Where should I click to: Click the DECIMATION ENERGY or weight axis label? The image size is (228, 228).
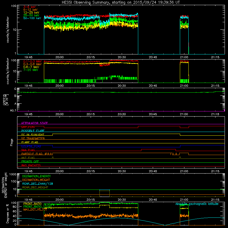click(4, 185)
